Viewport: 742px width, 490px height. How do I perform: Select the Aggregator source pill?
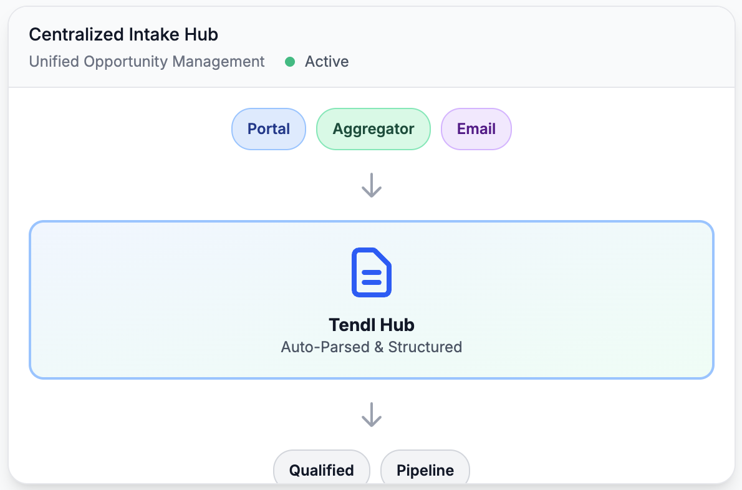373,128
